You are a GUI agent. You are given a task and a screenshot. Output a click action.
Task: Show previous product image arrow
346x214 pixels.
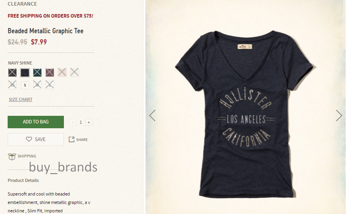click(x=152, y=115)
